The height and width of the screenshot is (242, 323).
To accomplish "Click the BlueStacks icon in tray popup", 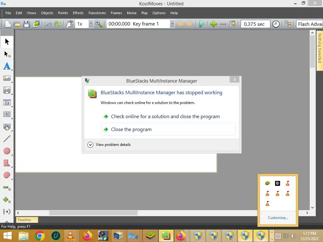I will click(x=267, y=183).
